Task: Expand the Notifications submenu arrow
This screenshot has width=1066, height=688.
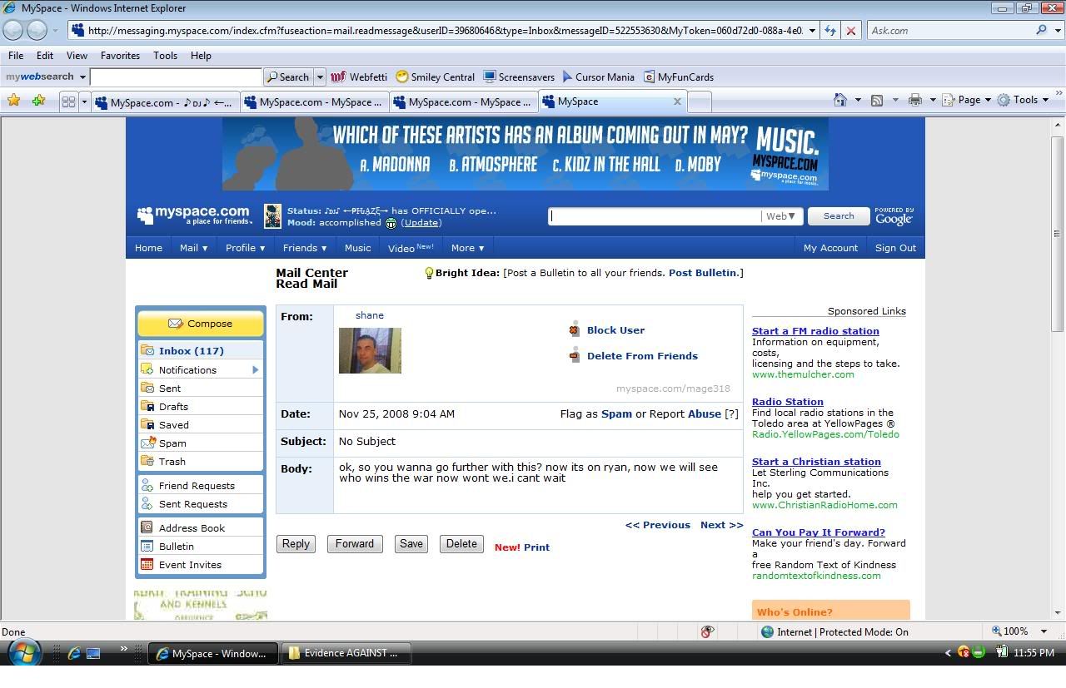Action: (x=256, y=369)
